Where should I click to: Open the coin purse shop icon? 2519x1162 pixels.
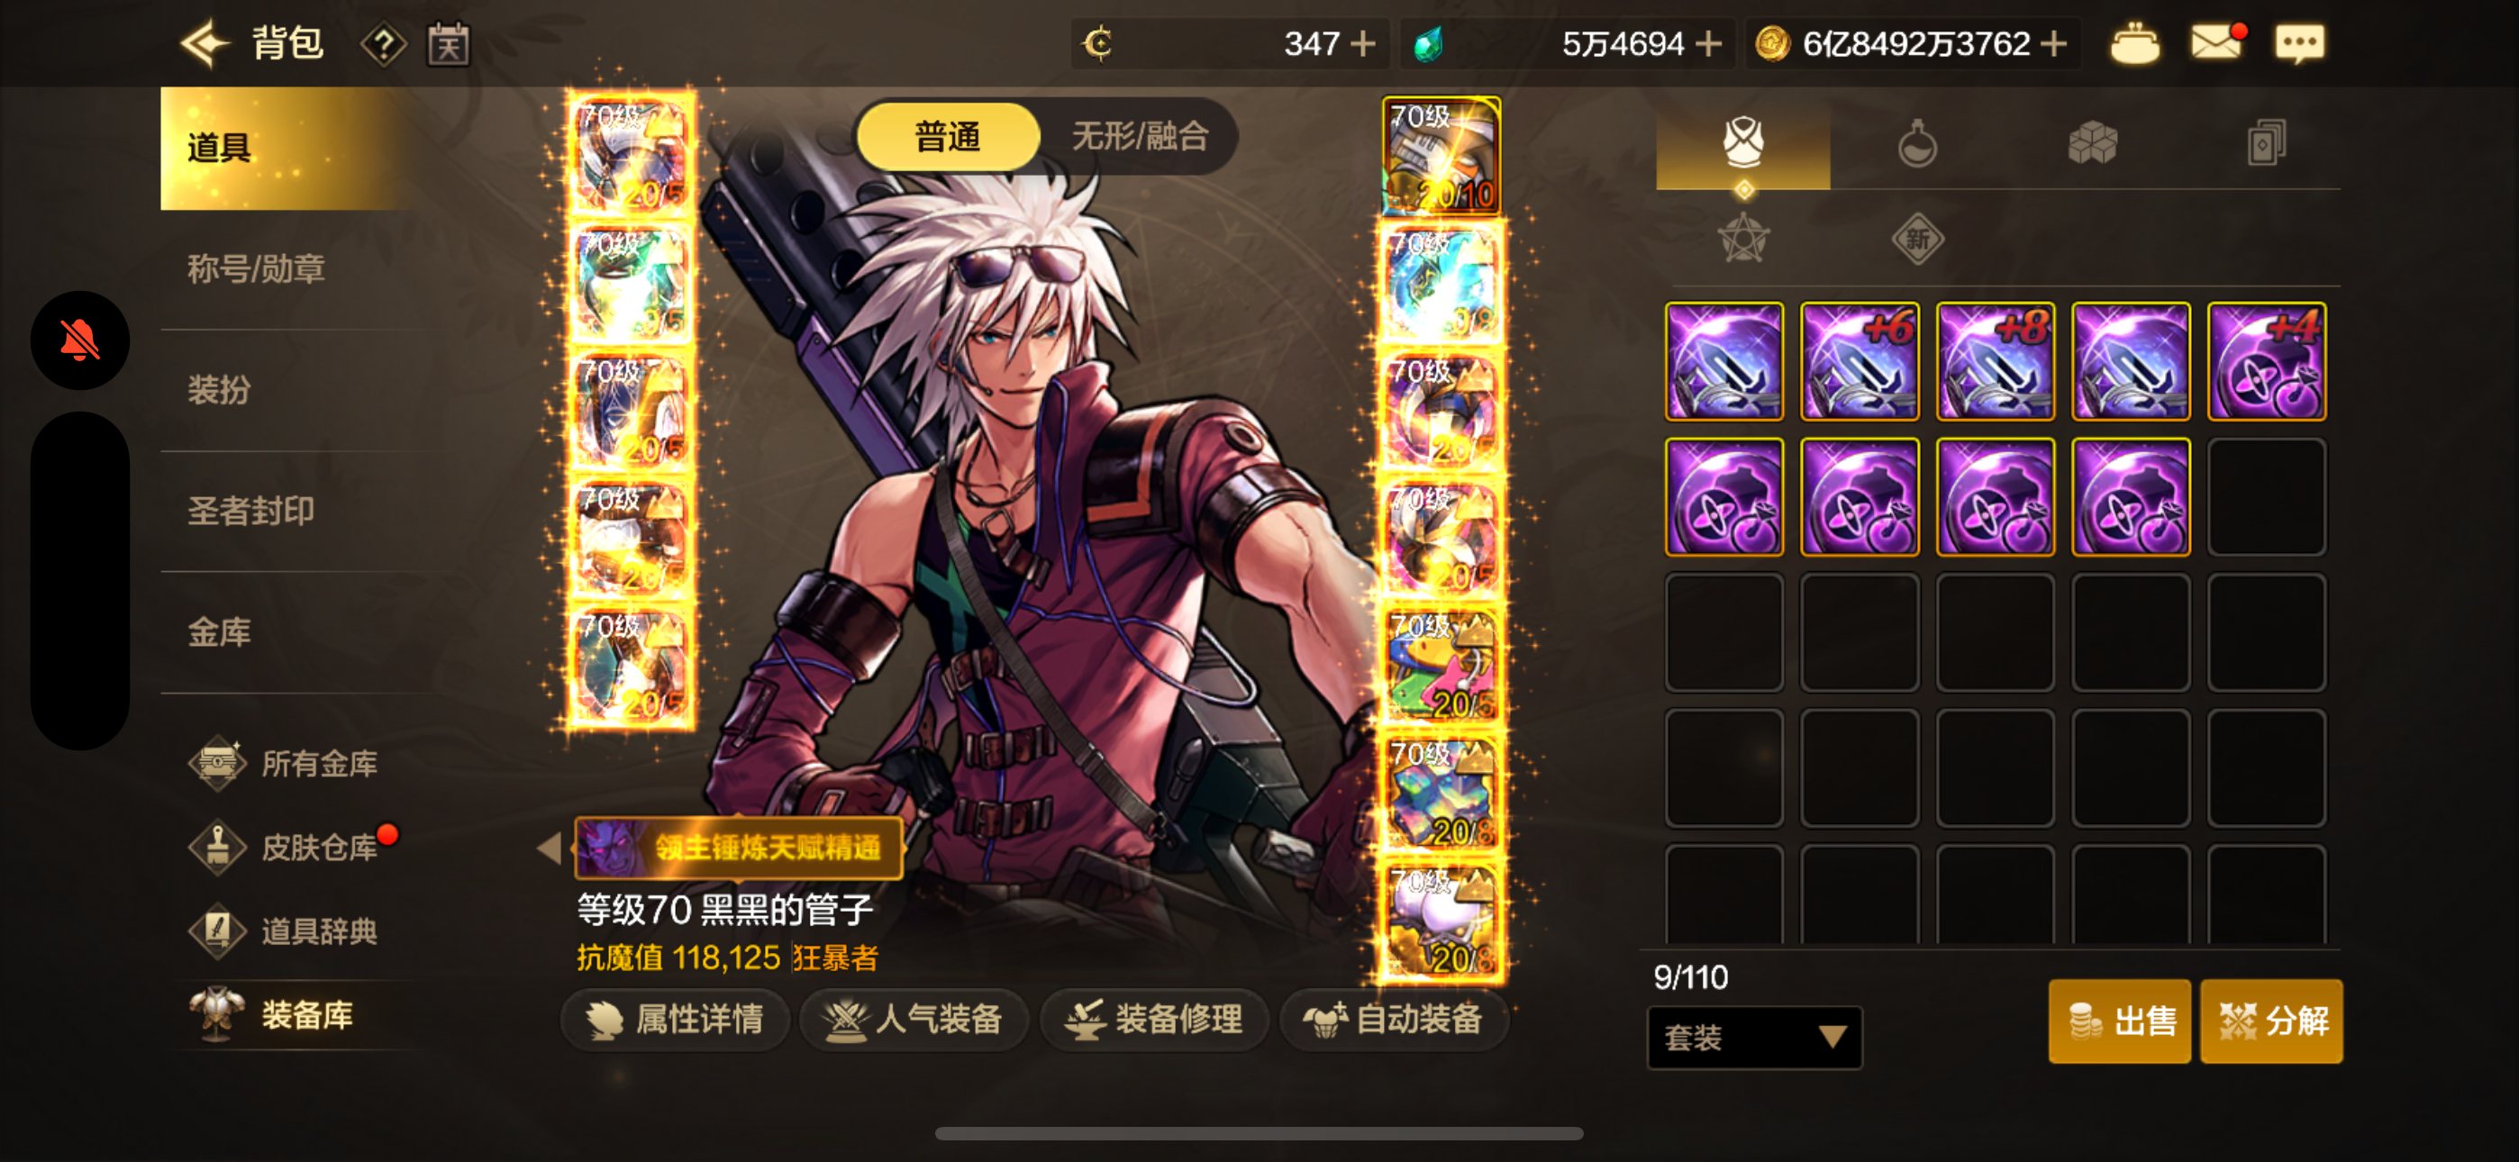pyautogui.click(x=2133, y=45)
